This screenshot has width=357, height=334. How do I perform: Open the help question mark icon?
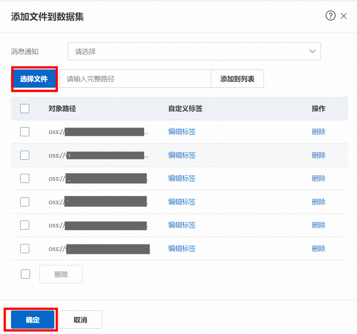point(330,16)
